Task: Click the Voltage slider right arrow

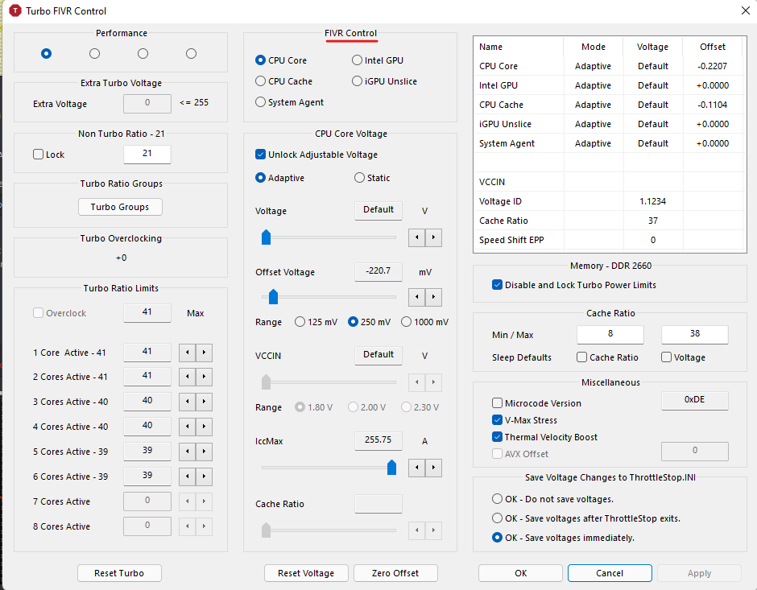Action: 433,237
